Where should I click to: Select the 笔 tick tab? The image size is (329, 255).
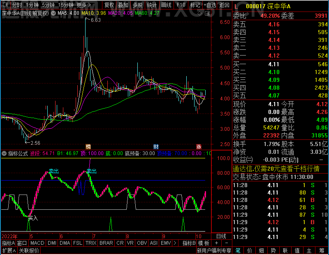[238, 250]
